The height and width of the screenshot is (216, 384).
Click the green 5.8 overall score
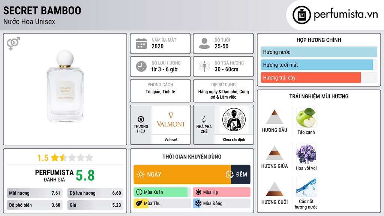pos(85,175)
